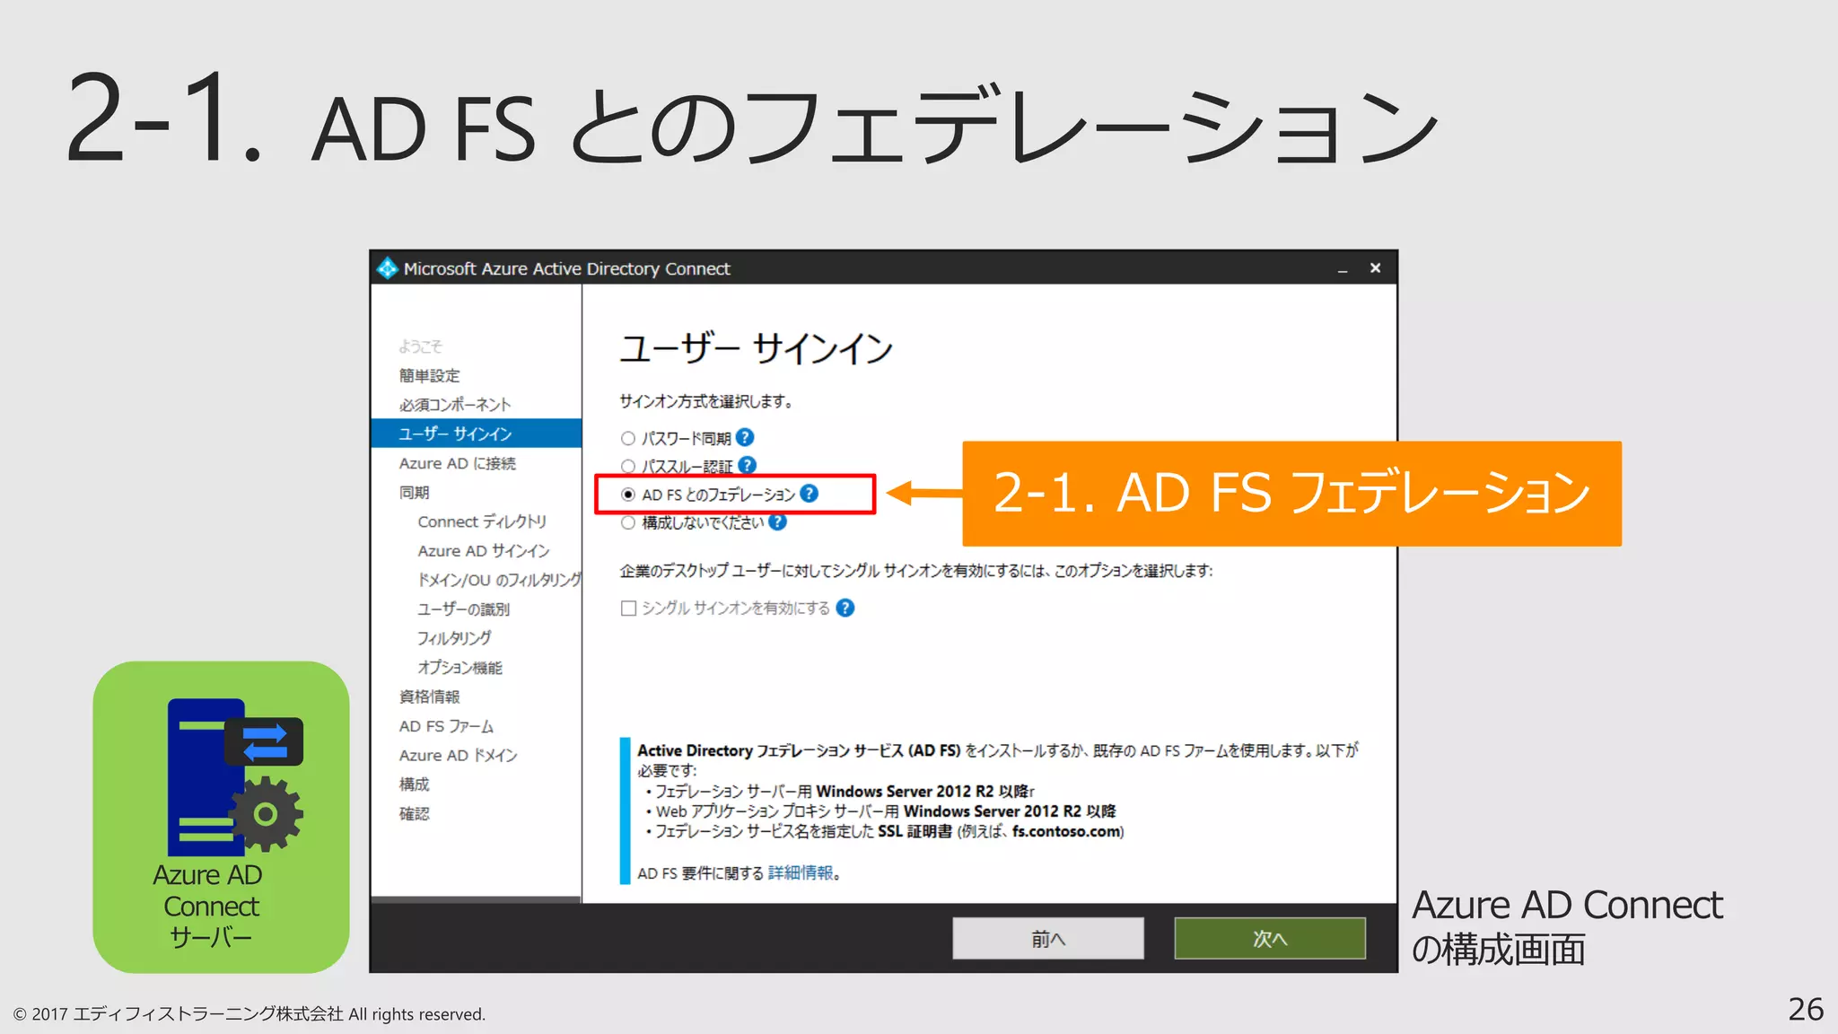Click the サインオン方式を選択します text
This screenshot has height=1034, width=1838.
(x=705, y=401)
